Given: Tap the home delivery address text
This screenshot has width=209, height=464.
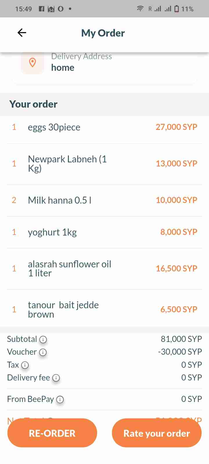Looking at the screenshot, I should (63, 68).
